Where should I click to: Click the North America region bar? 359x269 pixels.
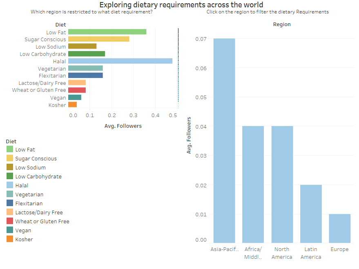click(x=282, y=185)
